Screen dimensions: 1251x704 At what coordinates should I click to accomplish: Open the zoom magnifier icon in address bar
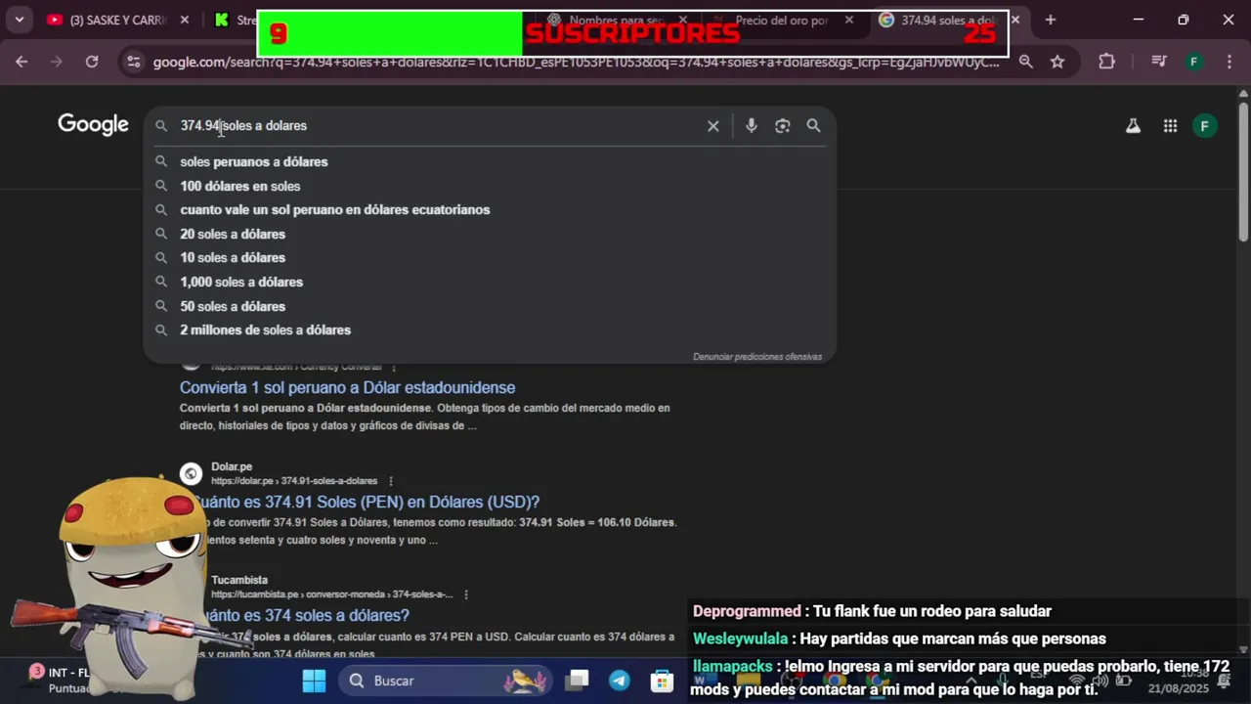pyautogui.click(x=1025, y=62)
